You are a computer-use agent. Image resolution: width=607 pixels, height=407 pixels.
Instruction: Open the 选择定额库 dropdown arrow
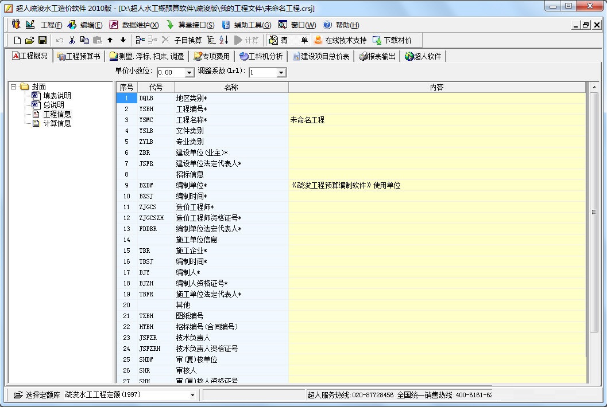coord(192,395)
